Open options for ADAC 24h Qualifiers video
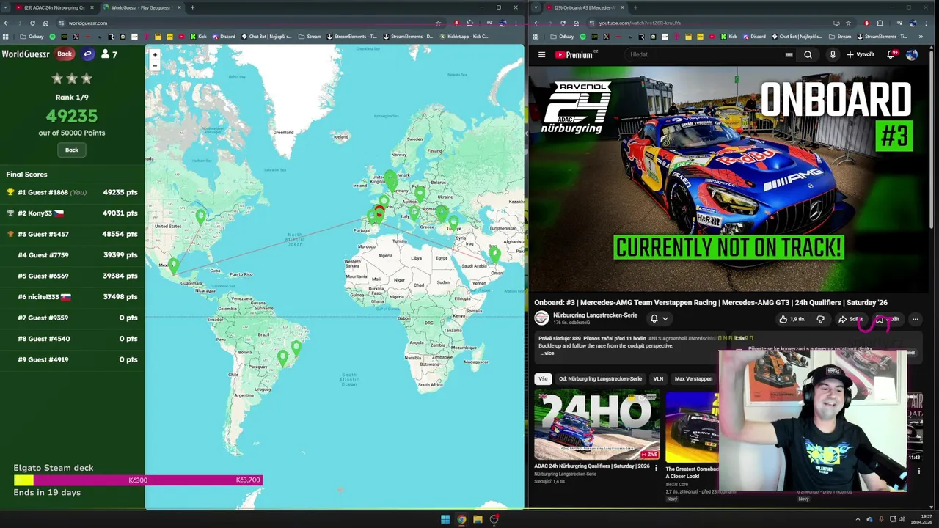 pyautogui.click(x=656, y=466)
